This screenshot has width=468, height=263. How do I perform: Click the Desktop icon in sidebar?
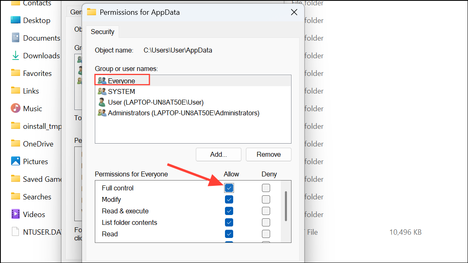tap(16, 20)
